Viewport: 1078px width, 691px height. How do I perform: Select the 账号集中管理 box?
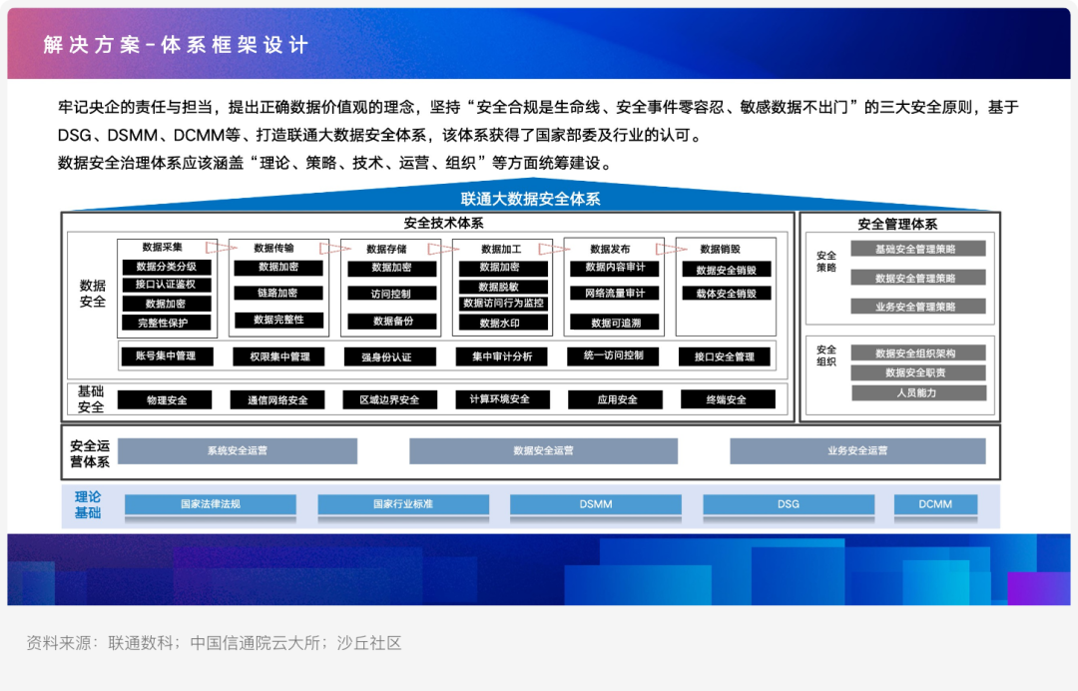166,356
